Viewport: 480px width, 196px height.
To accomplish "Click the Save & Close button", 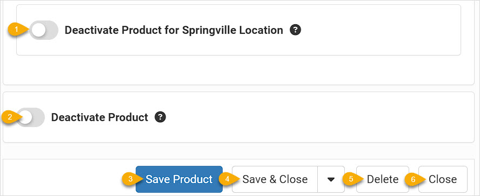I will coord(275,179).
